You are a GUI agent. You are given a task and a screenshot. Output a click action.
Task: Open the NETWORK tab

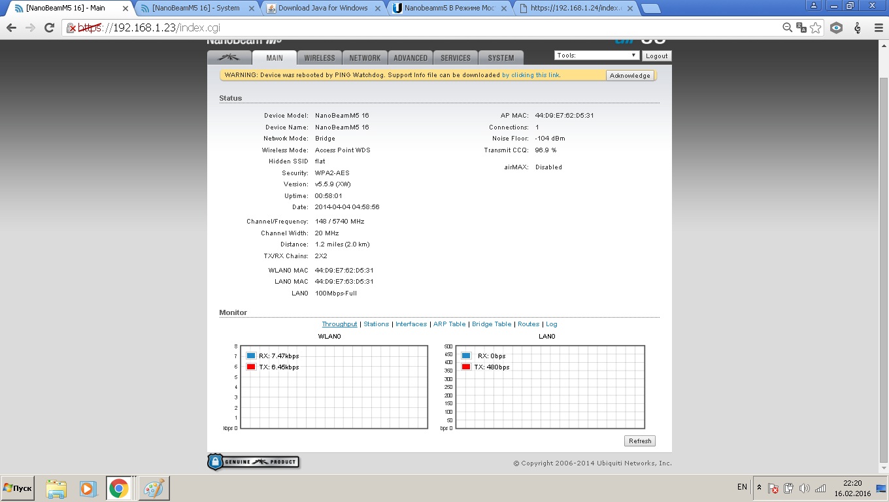365,58
